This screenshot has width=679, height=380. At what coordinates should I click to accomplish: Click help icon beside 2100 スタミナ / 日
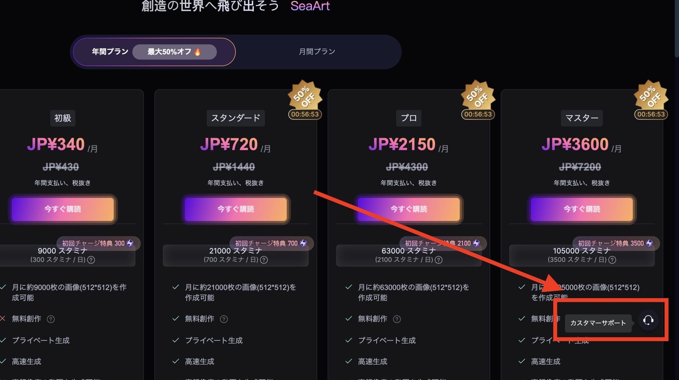pyautogui.click(x=439, y=260)
